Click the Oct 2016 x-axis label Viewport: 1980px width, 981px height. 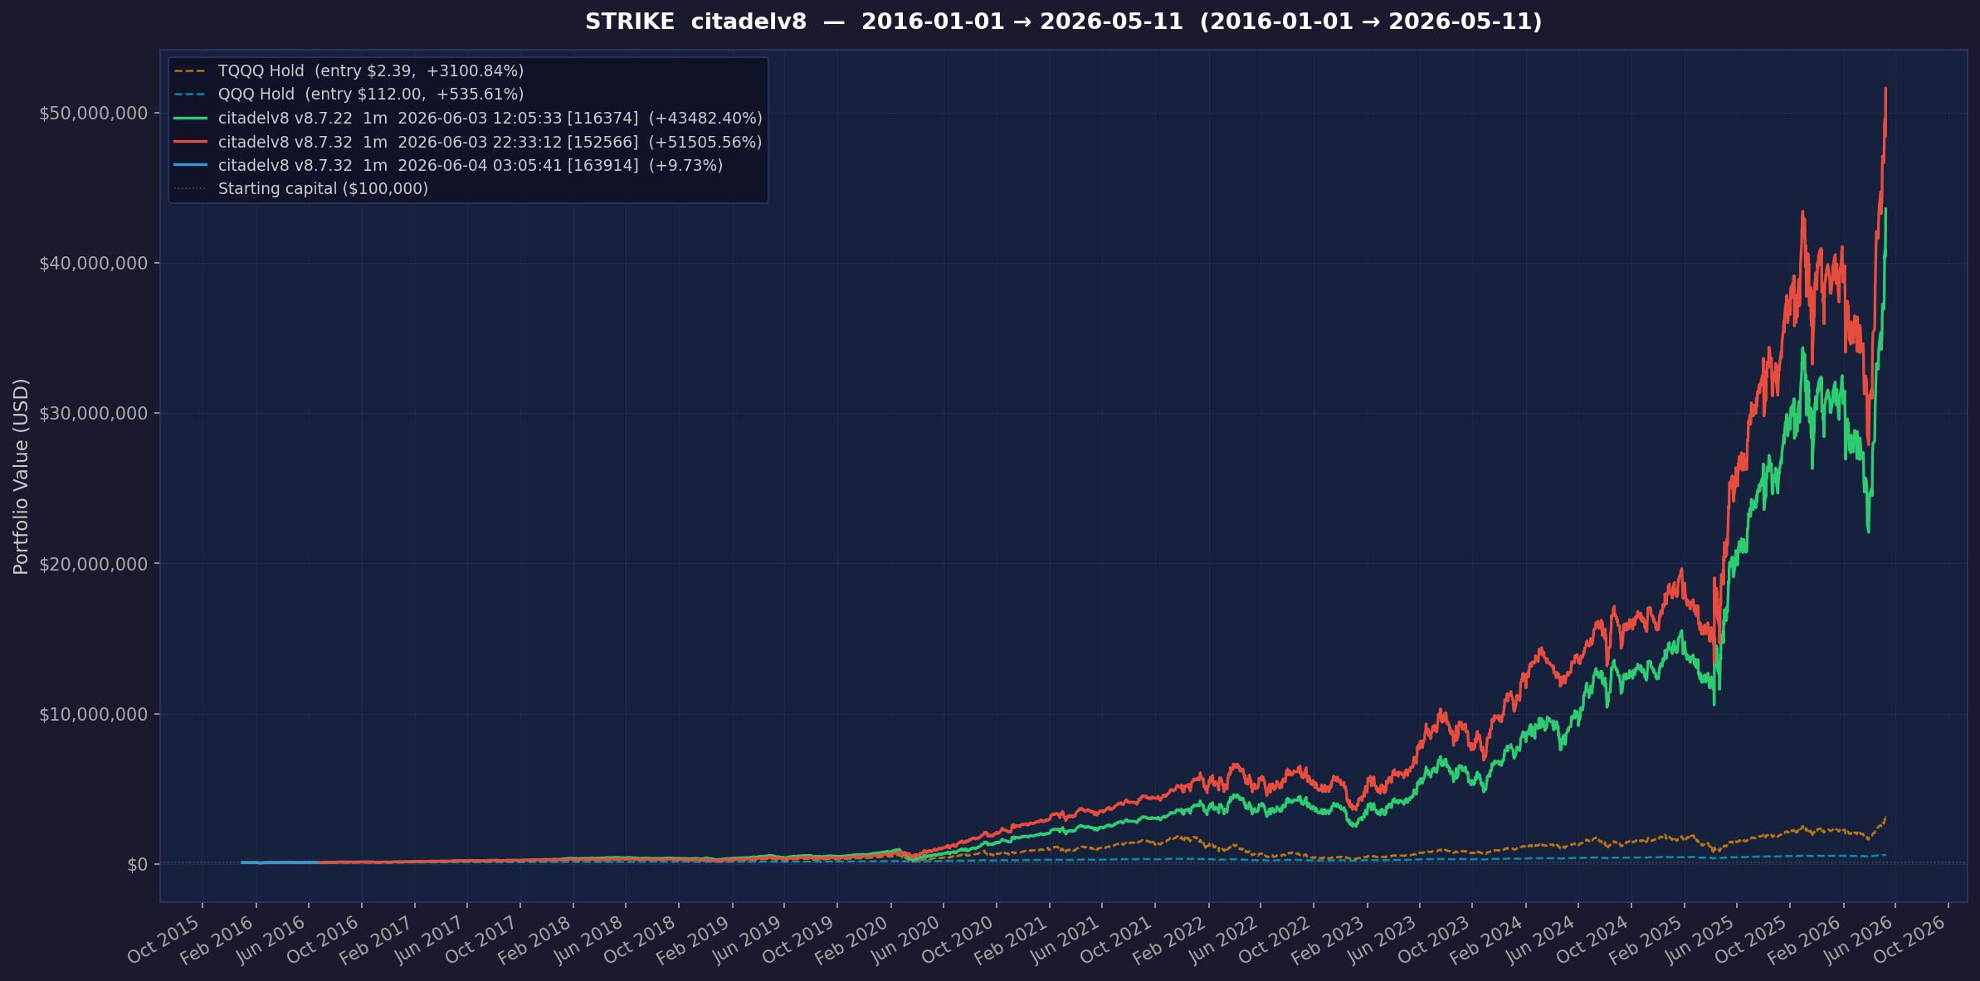click(324, 939)
